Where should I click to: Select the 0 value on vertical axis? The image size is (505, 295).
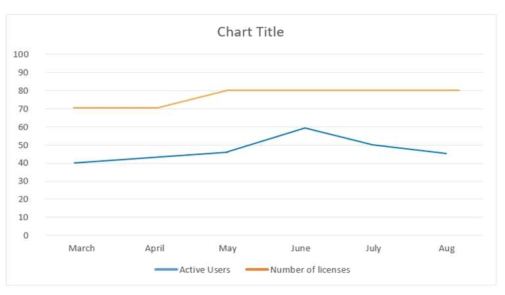pyautogui.click(x=26, y=235)
